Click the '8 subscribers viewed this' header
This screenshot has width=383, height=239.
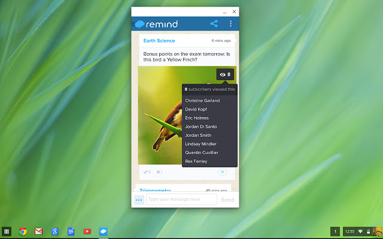coord(209,89)
